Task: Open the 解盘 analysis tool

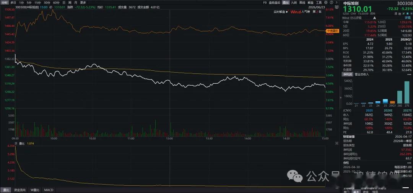Action: click(x=310, y=2)
